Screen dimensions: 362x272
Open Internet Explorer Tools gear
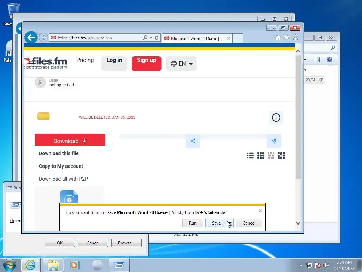coord(295,38)
